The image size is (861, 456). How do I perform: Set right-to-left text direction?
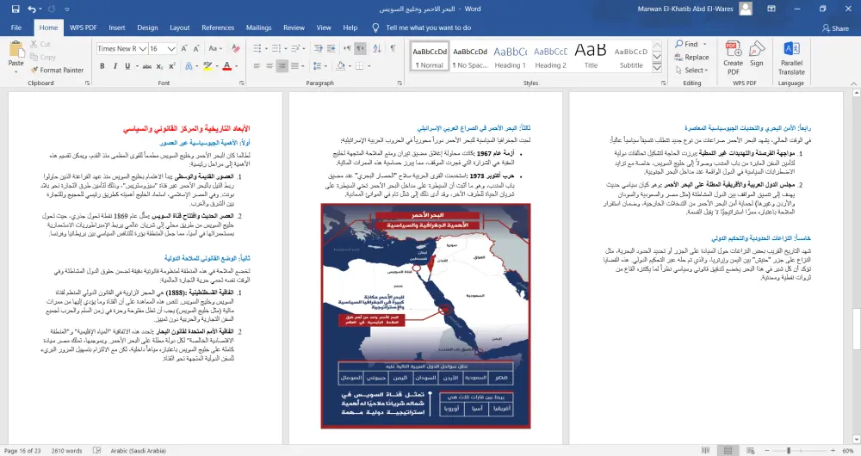coord(360,49)
